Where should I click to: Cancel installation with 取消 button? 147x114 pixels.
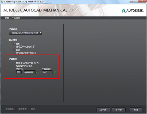[136, 110]
